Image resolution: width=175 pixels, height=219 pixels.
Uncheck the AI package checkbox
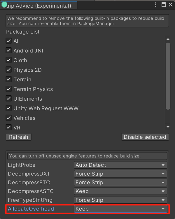point(9,41)
